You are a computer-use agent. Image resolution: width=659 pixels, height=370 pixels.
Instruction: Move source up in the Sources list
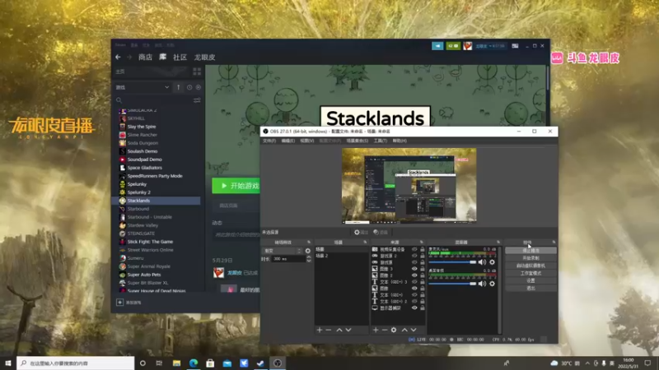coord(404,331)
